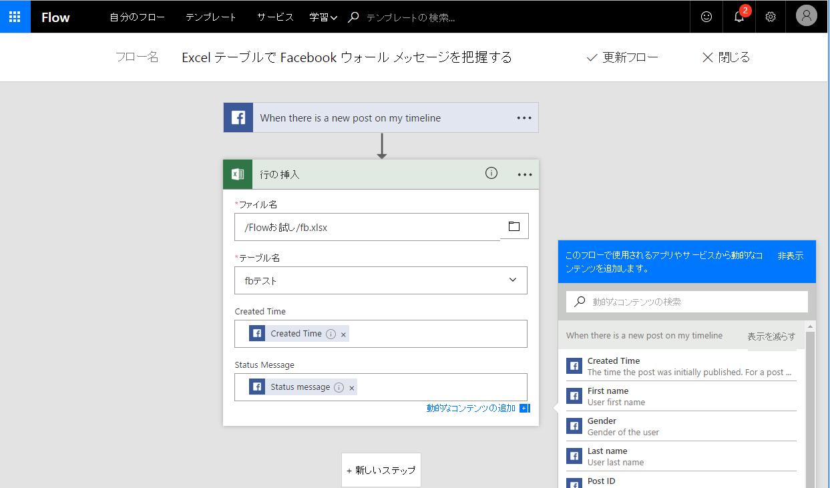
Task: Click the search magnifier icon in header
Action: point(354,17)
